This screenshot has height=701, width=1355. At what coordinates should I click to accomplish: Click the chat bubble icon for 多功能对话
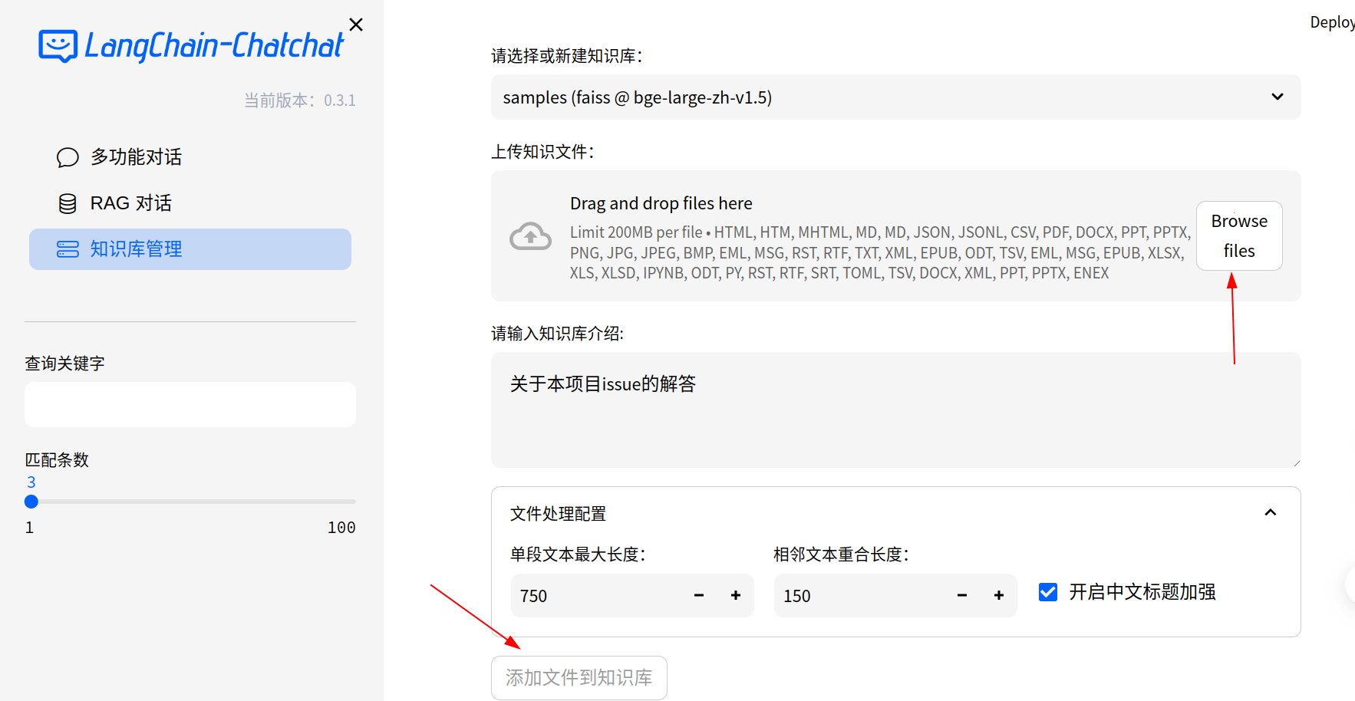[68, 157]
